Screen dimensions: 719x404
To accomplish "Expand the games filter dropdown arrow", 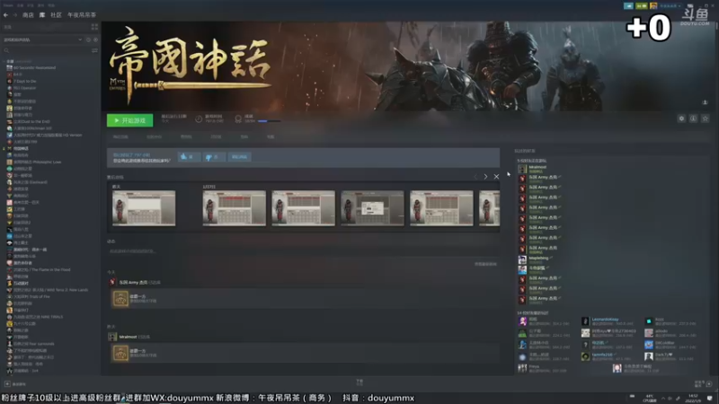I will 80,40.
